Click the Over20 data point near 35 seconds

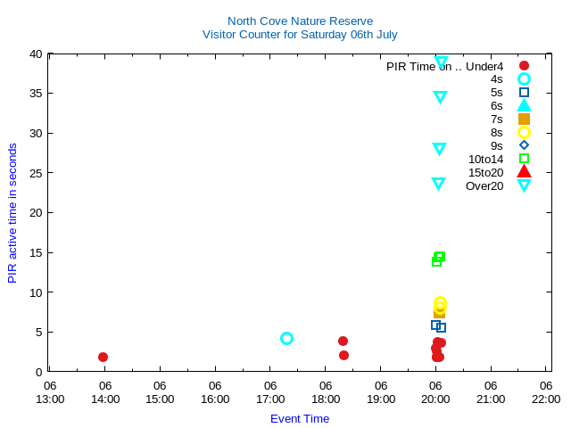[x=440, y=96]
